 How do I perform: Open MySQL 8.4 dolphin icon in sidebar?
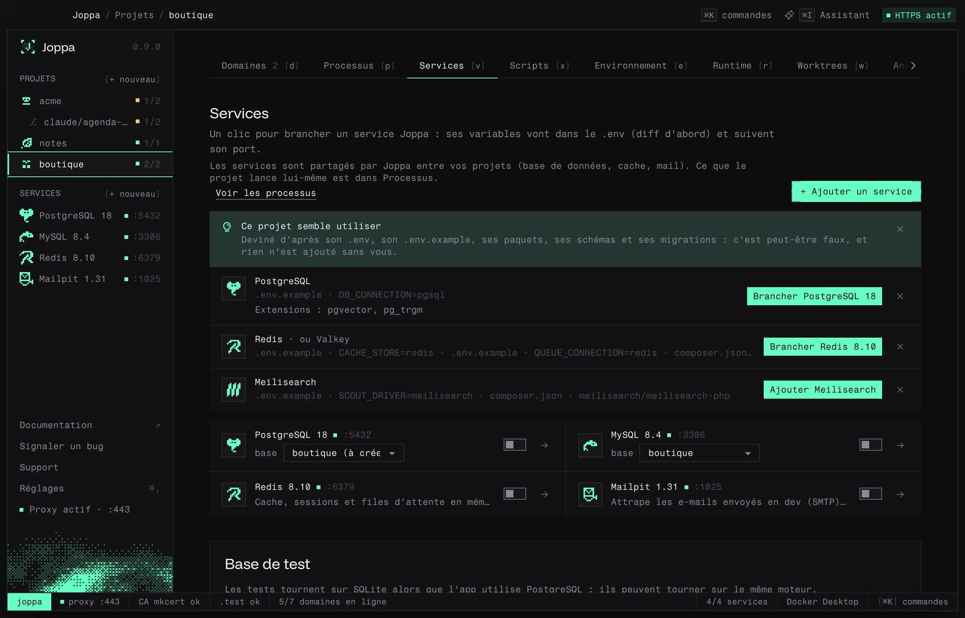[26, 237]
